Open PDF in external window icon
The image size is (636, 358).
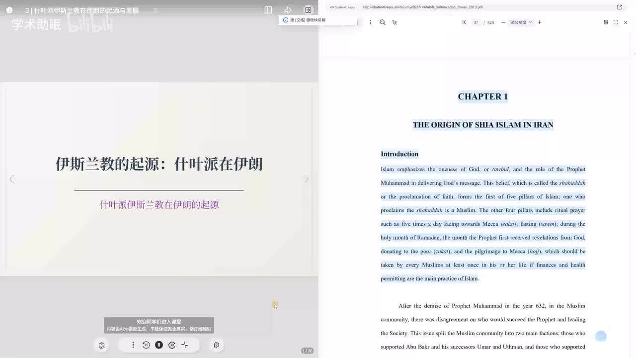620,7
